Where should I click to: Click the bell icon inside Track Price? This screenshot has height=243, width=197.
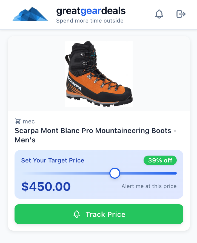point(77,214)
